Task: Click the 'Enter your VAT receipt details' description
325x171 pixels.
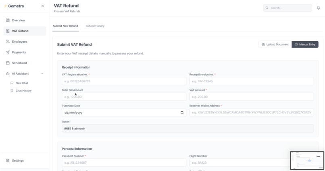Action: point(100,54)
